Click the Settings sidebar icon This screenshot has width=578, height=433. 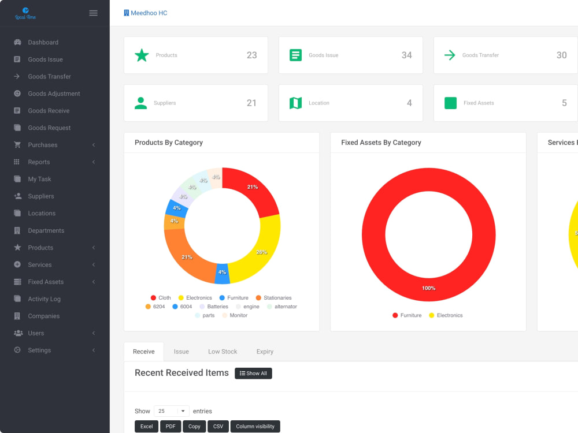[x=17, y=350]
